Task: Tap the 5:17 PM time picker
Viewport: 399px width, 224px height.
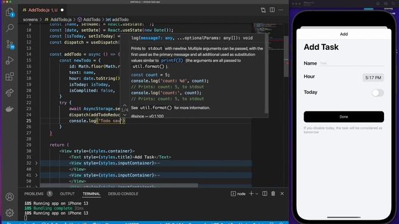Action: click(x=373, y=78)
